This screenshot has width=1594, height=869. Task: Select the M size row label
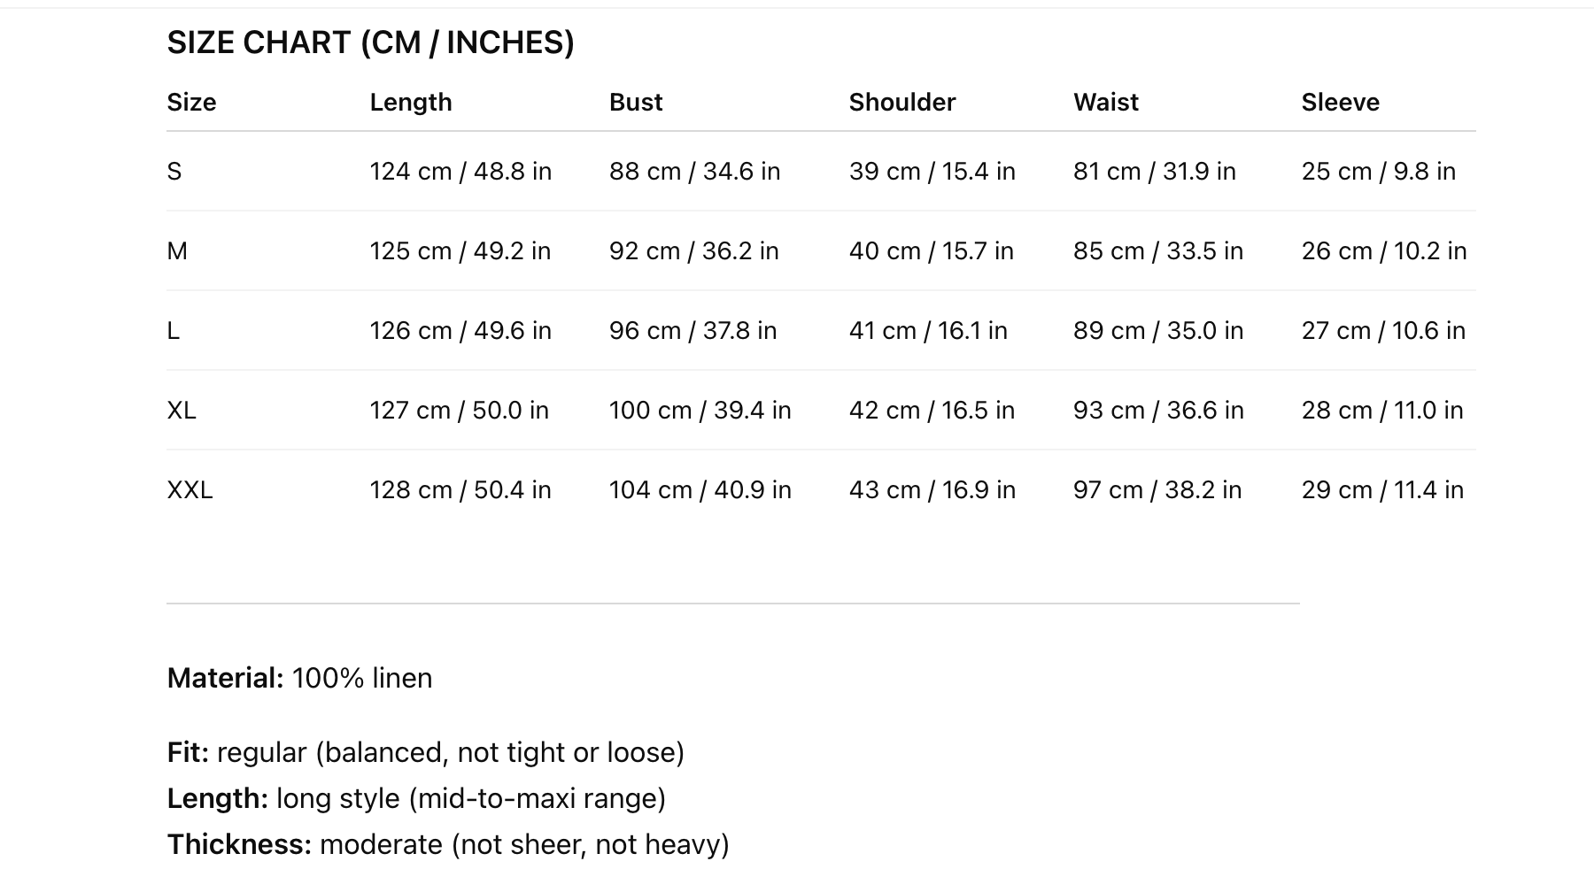177,250
